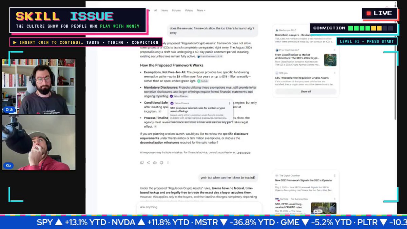Click the YouTube video thumbnail for CRYPTO rules

324,208
